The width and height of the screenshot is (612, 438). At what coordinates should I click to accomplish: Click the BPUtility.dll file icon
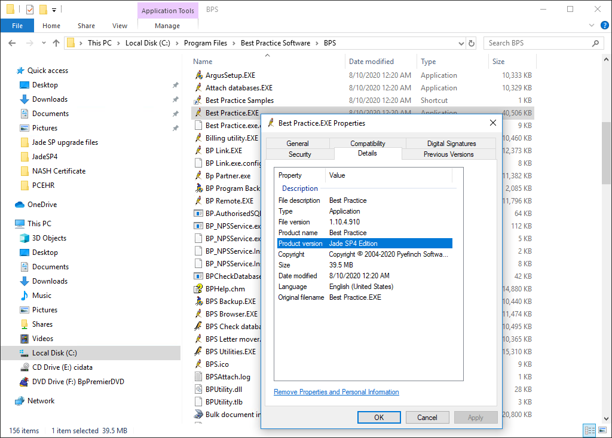198,389
